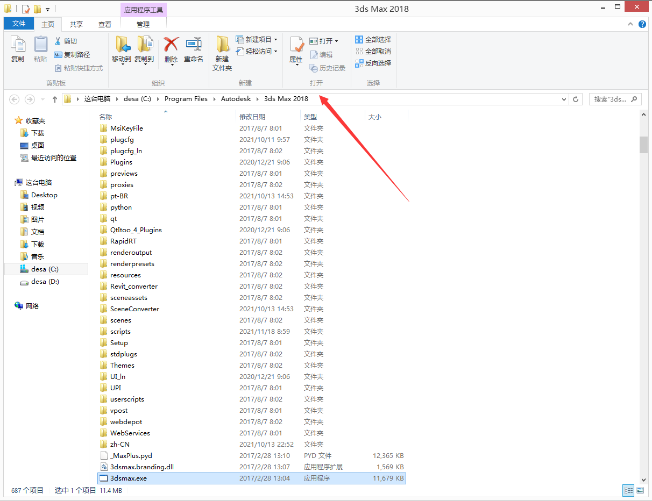The width and height of the screenshot is (652, 501).
Task: Switch to the 主页 home tab
Action: coord(48,24)
